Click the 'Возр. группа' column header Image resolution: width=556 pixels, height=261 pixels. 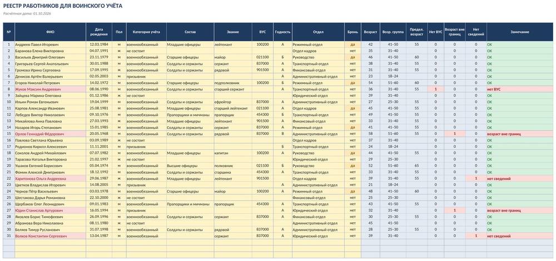393,32
